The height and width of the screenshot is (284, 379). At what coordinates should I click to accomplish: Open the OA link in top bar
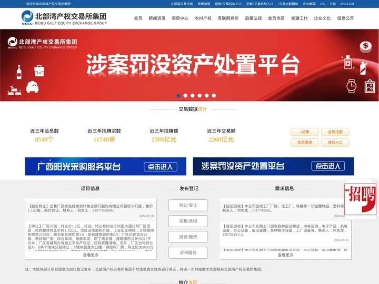[323, 4]
